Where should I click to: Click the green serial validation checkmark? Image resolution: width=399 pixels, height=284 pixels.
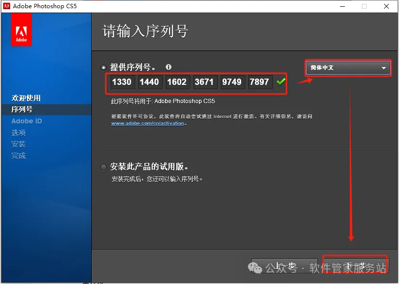pyautogui.click(x=281, y=82)
